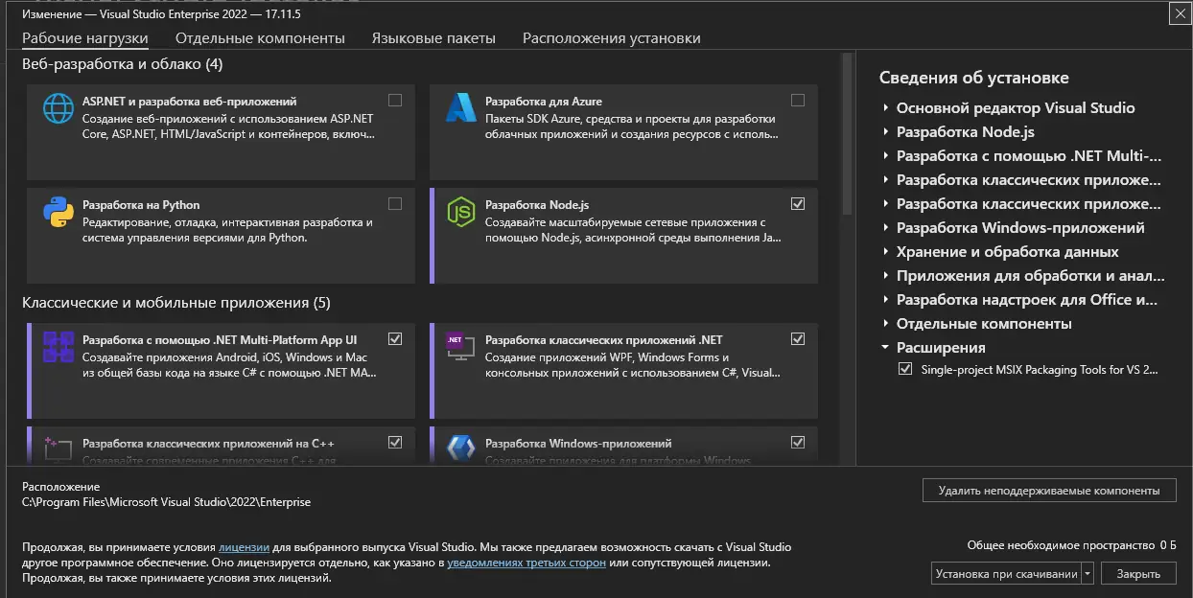Screen dimensions: 1193x598
Task: Open the Языковые пакеты tab
Action: coord(433,38)
